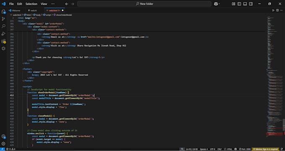
Task: Toggle the bottom panel
Action: (x=245, y=4)
